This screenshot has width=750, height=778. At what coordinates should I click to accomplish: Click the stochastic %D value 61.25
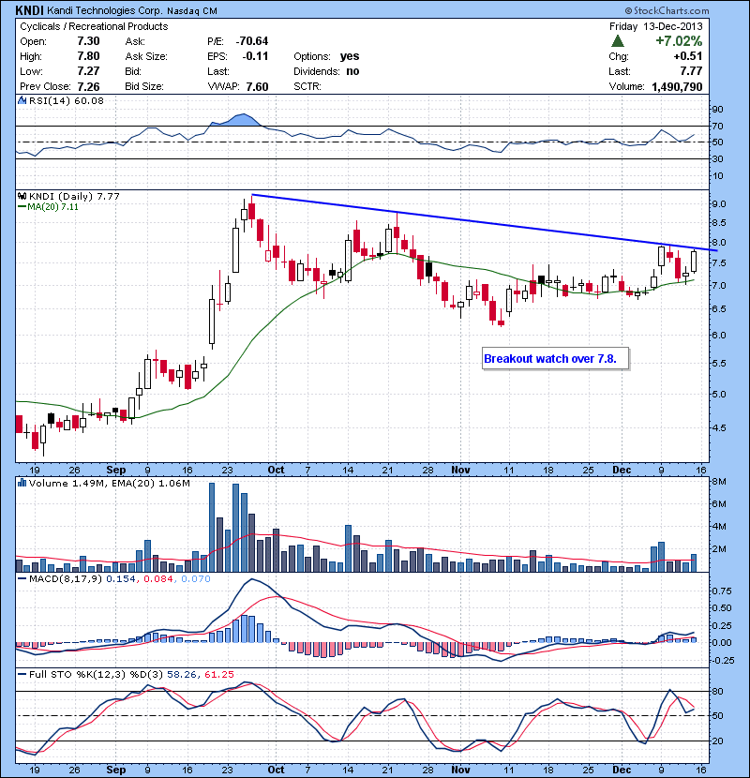tap(218, 674)
